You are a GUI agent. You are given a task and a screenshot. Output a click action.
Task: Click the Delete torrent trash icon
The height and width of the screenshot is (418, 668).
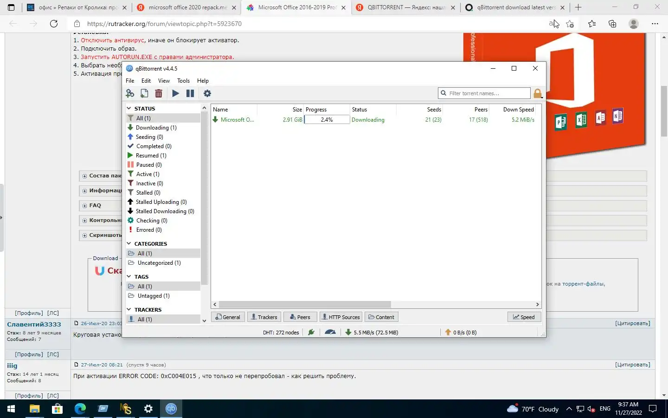pyautogui.click(x=159, y=93)
